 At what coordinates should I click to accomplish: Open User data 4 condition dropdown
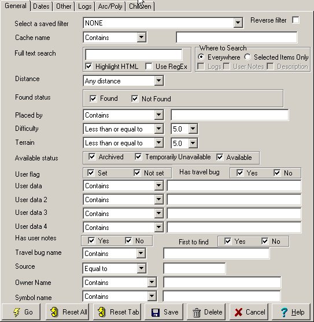point(159,227)
